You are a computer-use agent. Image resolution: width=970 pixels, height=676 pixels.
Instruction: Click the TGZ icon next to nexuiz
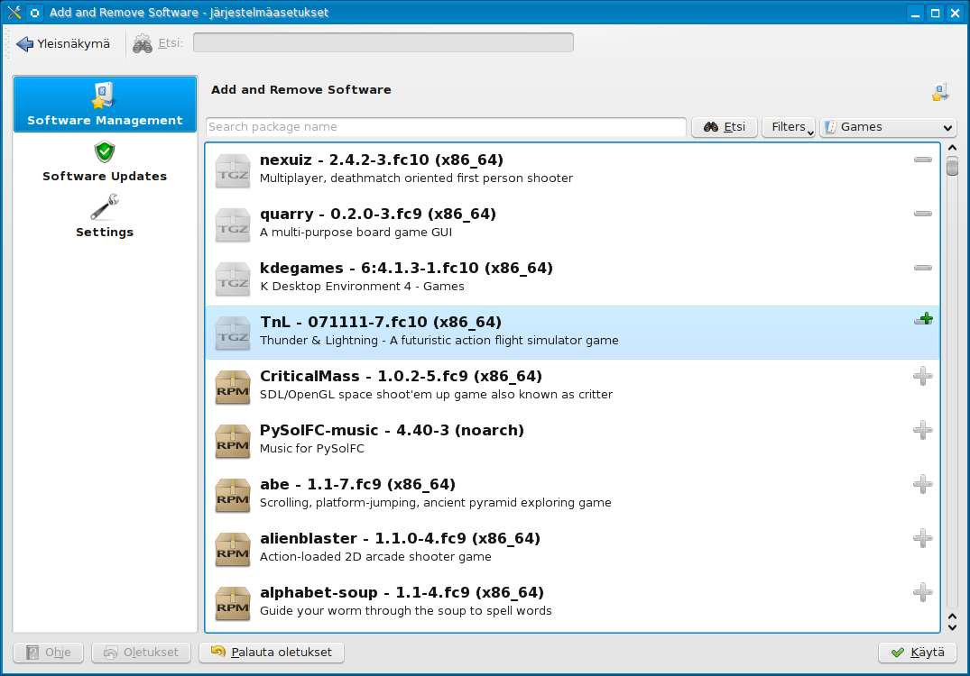(x=233, y=171)
